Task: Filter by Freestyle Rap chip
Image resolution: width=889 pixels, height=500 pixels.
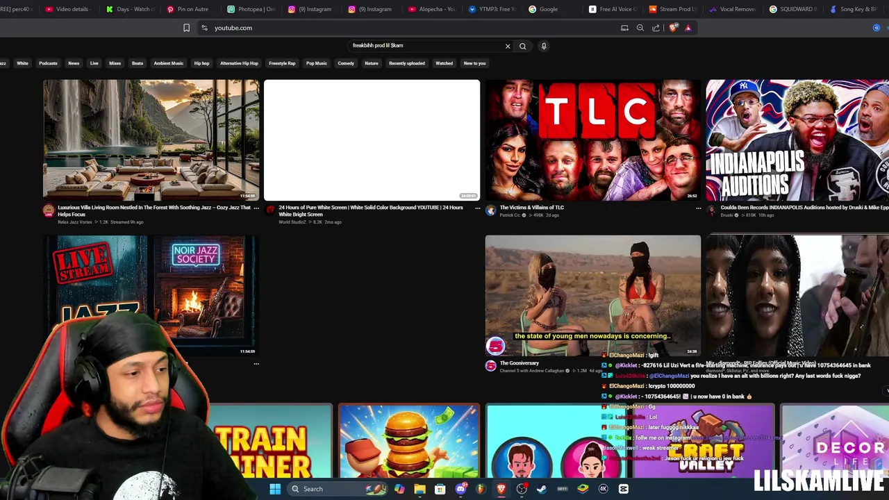Action: click(282, 63)
